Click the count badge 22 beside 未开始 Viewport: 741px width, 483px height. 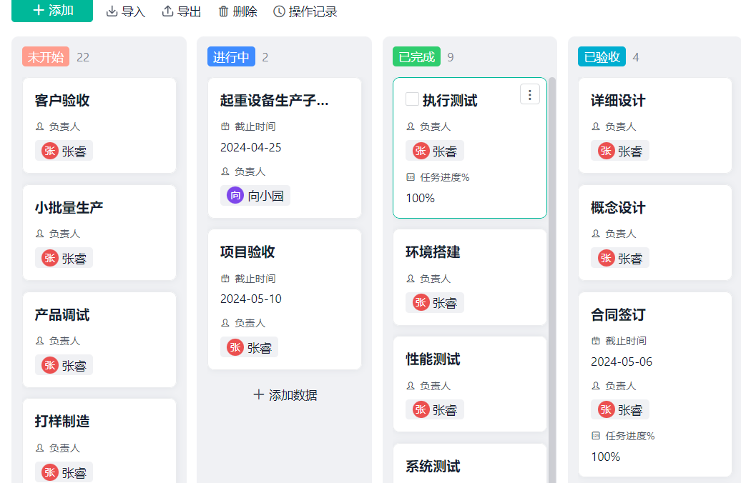pyautogui.click(x=82, y=56)
